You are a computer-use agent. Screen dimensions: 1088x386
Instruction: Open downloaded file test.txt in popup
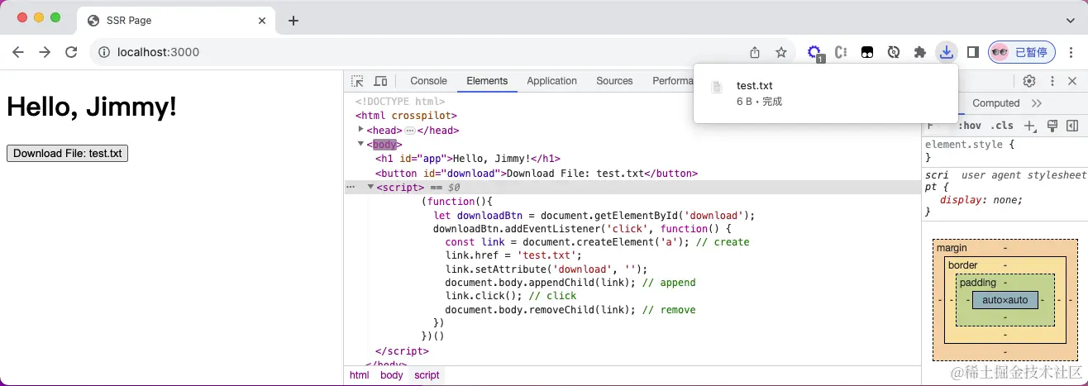point(755,85)
